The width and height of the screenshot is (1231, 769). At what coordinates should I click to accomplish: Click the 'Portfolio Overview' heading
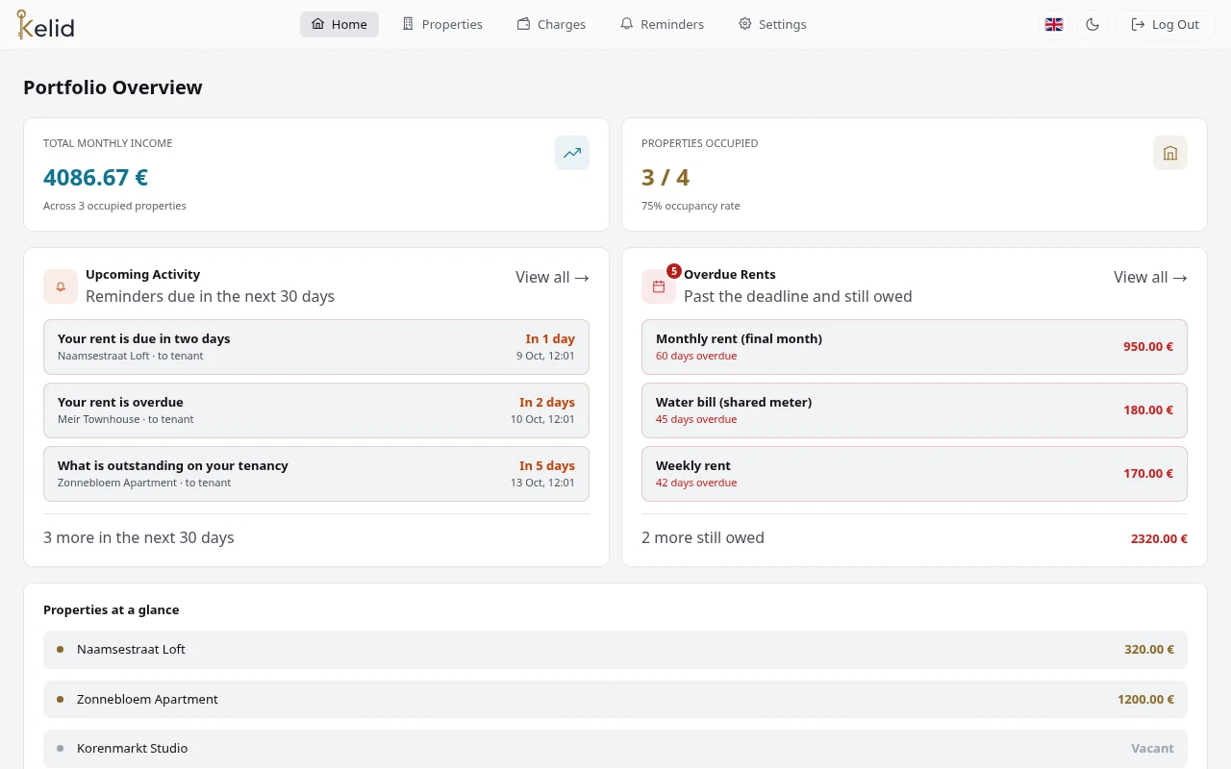point(113,87)
